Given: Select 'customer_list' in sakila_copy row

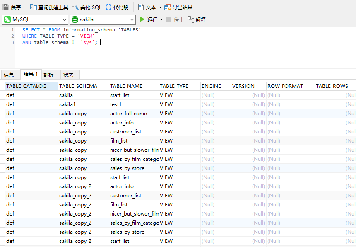Looking at the screenshot, I should (x=134, y=131).
